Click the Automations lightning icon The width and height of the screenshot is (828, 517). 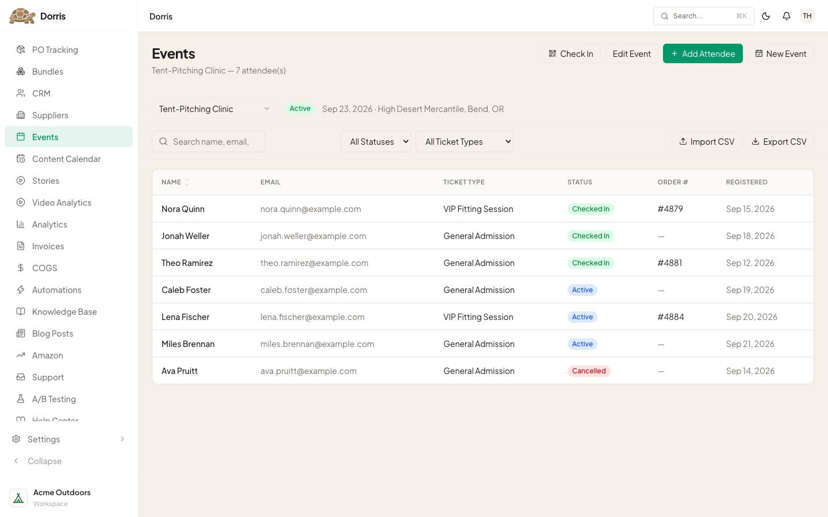click(21, 290)
